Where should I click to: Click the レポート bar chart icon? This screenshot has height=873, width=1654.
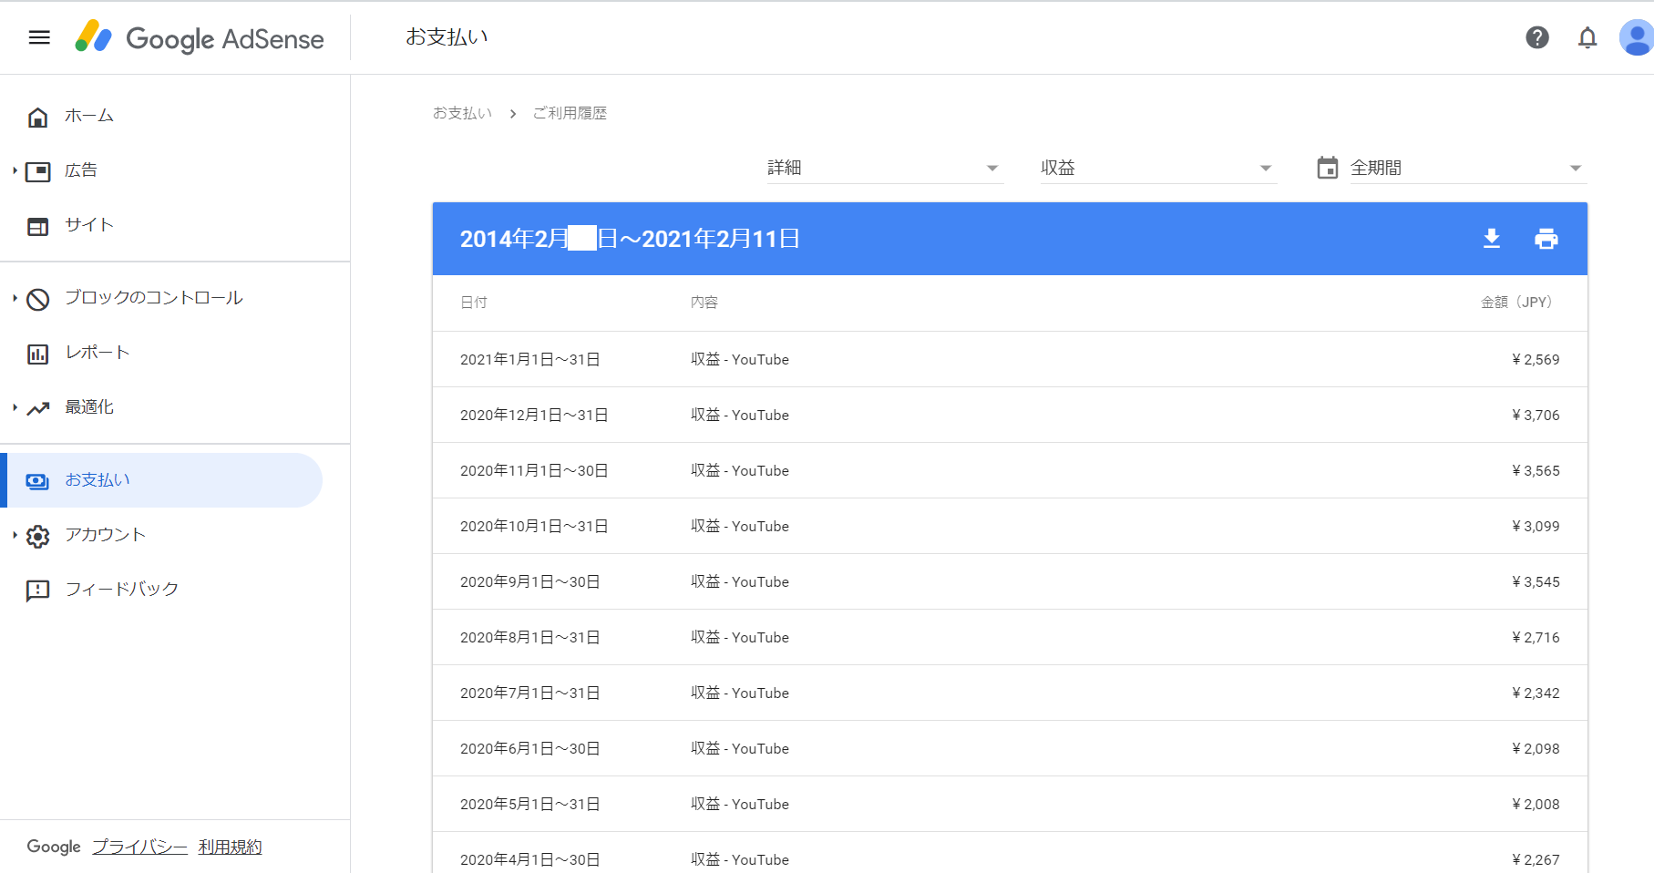click(37, 354)
